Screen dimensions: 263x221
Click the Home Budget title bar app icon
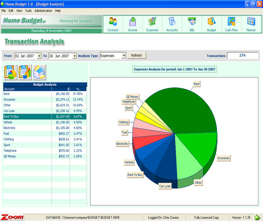[3, 4]
